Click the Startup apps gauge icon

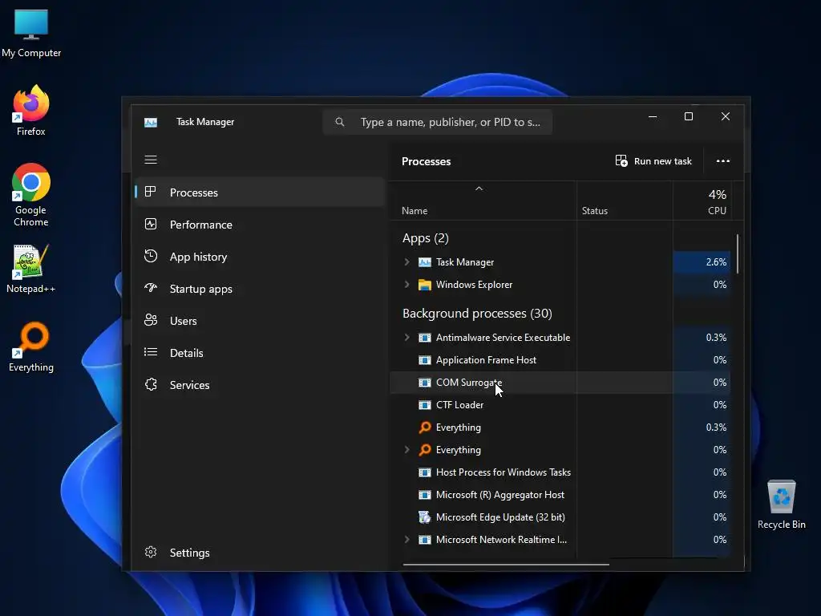pyautogui.click(x=151, y=288)
